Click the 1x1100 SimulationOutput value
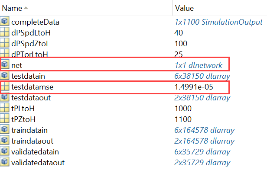Viewport: 267px width, 170px height. click(x=219, y=22)
